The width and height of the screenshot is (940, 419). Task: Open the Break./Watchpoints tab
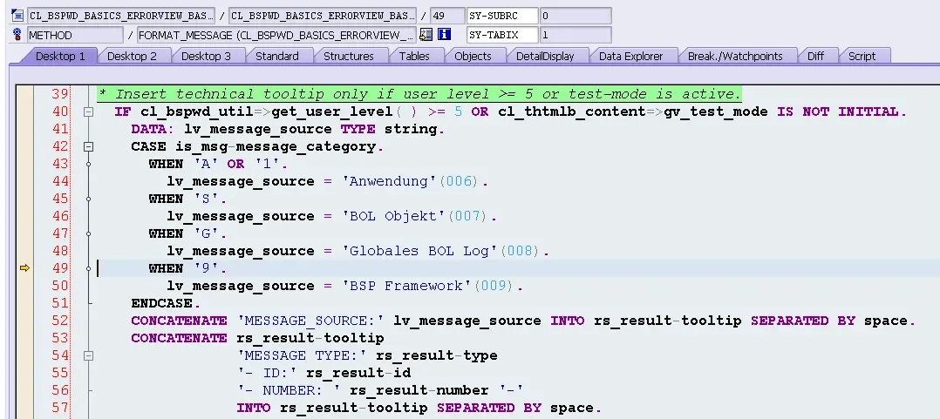pos(735,57)
